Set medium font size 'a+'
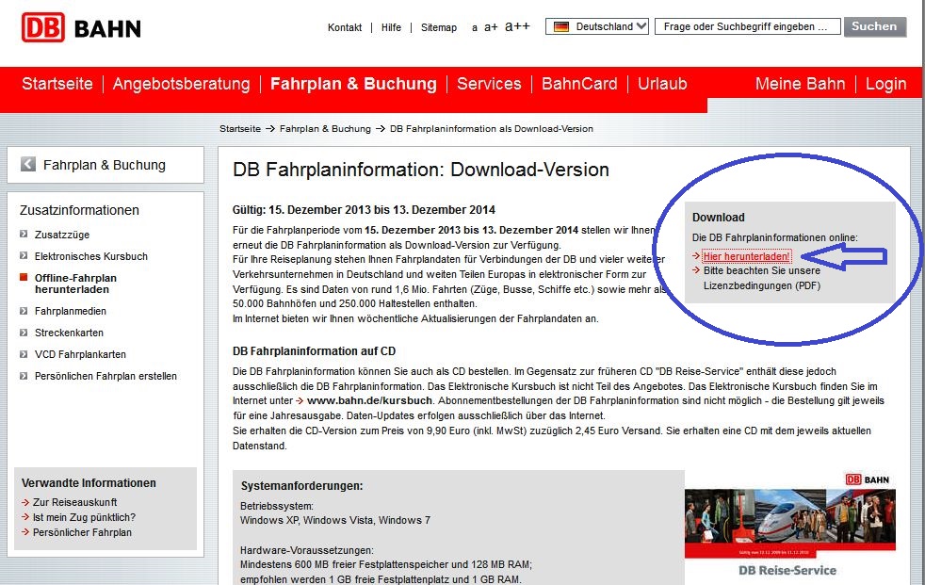The width and height of the screenshot is (925, 585). click(x=491, y=27)
